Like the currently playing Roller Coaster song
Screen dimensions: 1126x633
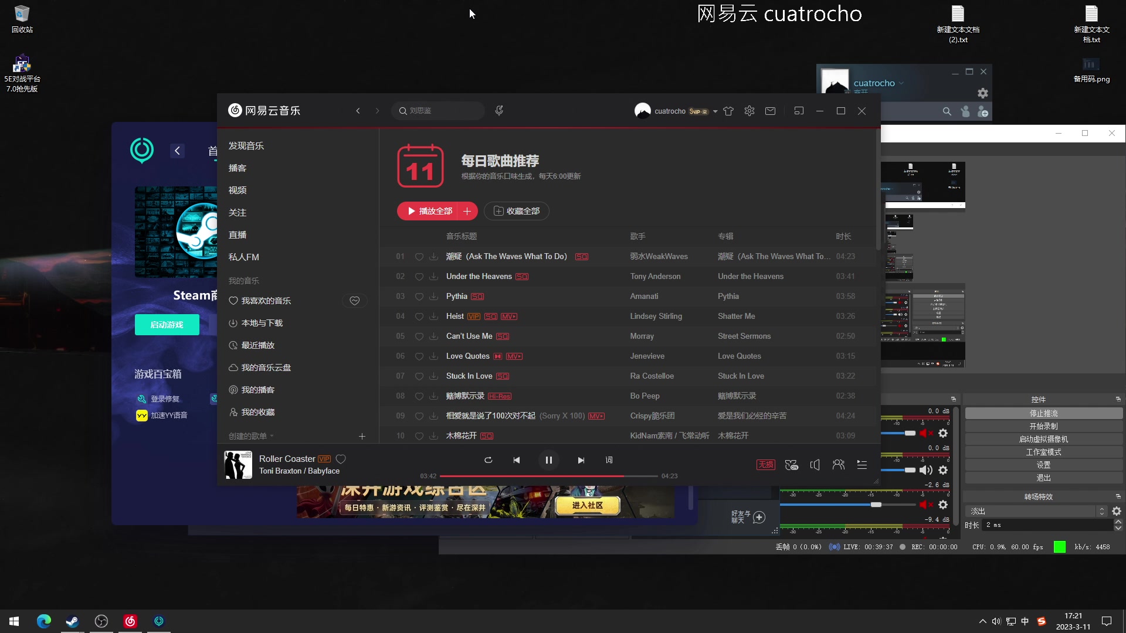coord(341,459)
